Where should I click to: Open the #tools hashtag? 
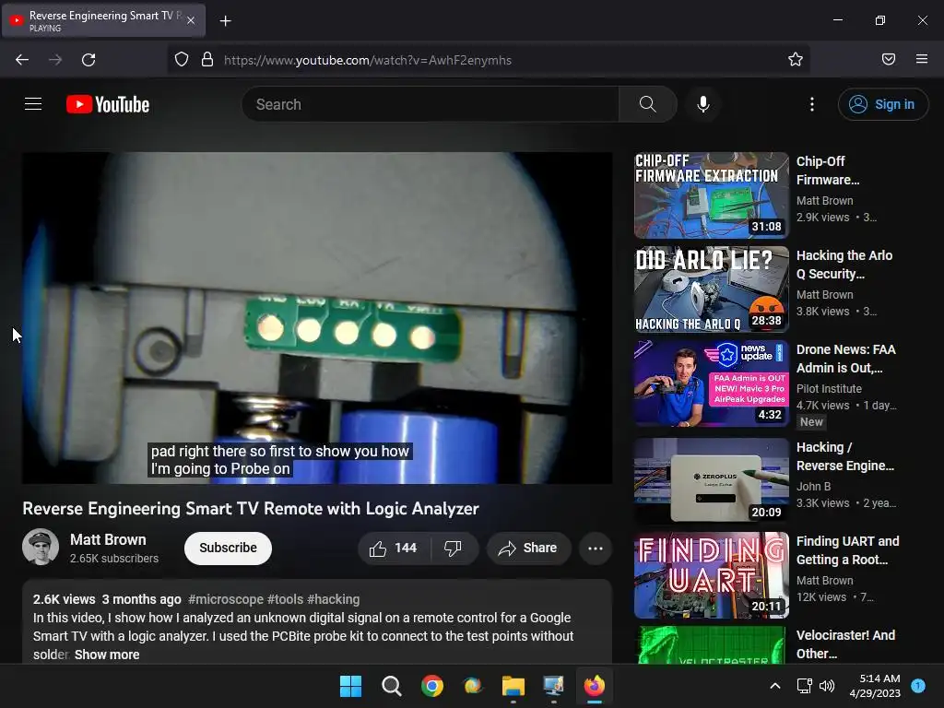tap(285, 599)
